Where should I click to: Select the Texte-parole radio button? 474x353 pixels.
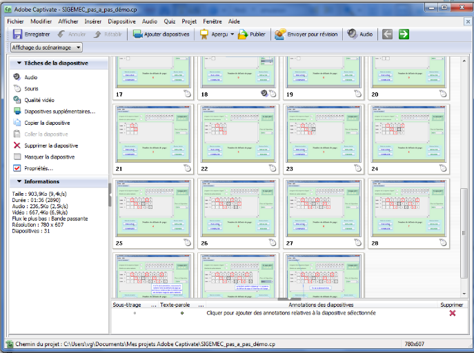click(x=182, y=313)
